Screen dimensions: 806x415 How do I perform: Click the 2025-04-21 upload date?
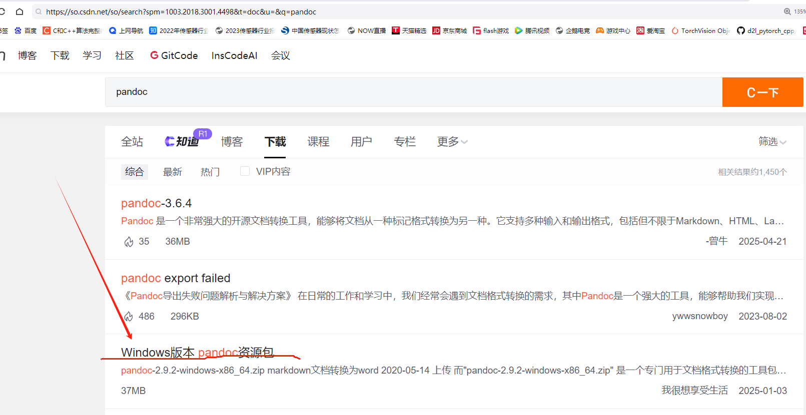[762, 241]
